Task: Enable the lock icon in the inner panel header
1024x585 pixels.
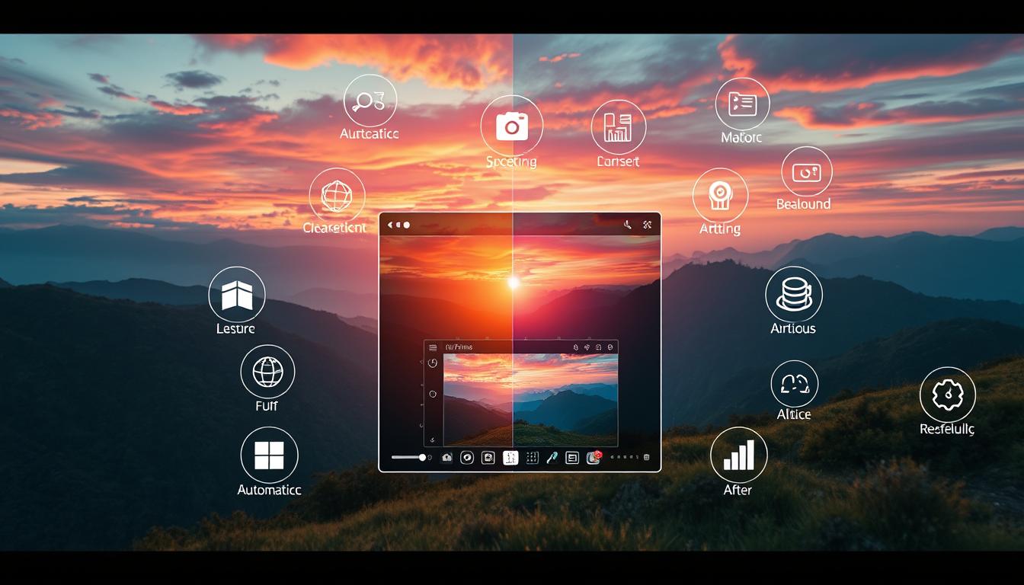Action: (x=598, y=347)
